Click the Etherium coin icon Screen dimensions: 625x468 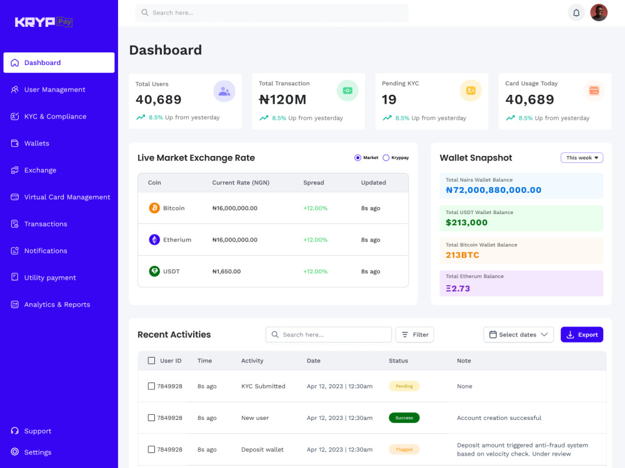click(154, 240)
